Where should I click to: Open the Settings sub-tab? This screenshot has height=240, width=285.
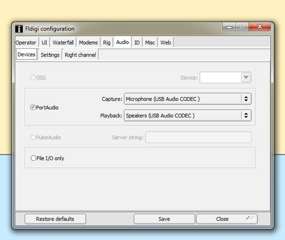tap(50, 55)
